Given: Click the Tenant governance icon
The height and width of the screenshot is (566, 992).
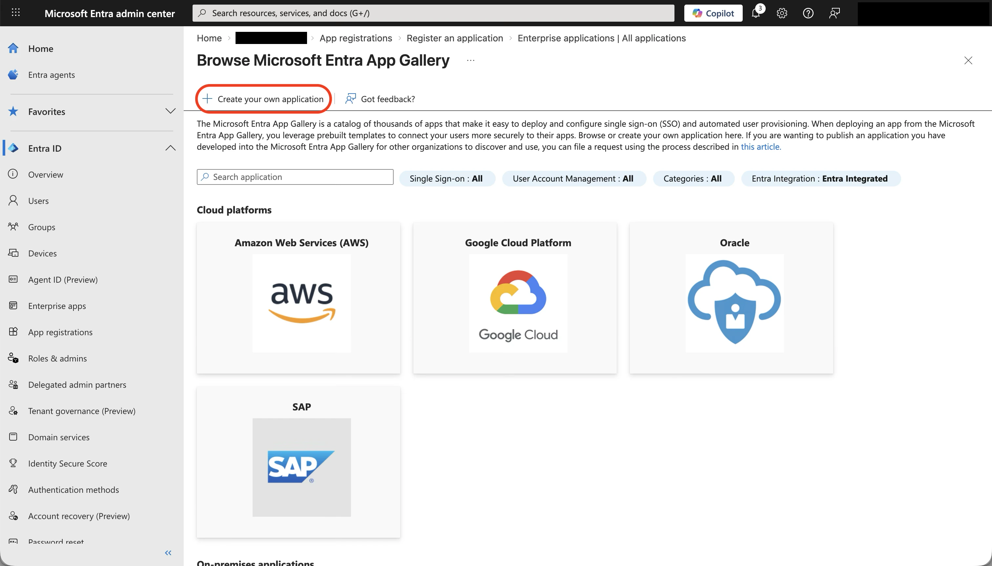Looking at the screenshot, I should (x=13, y=411).
